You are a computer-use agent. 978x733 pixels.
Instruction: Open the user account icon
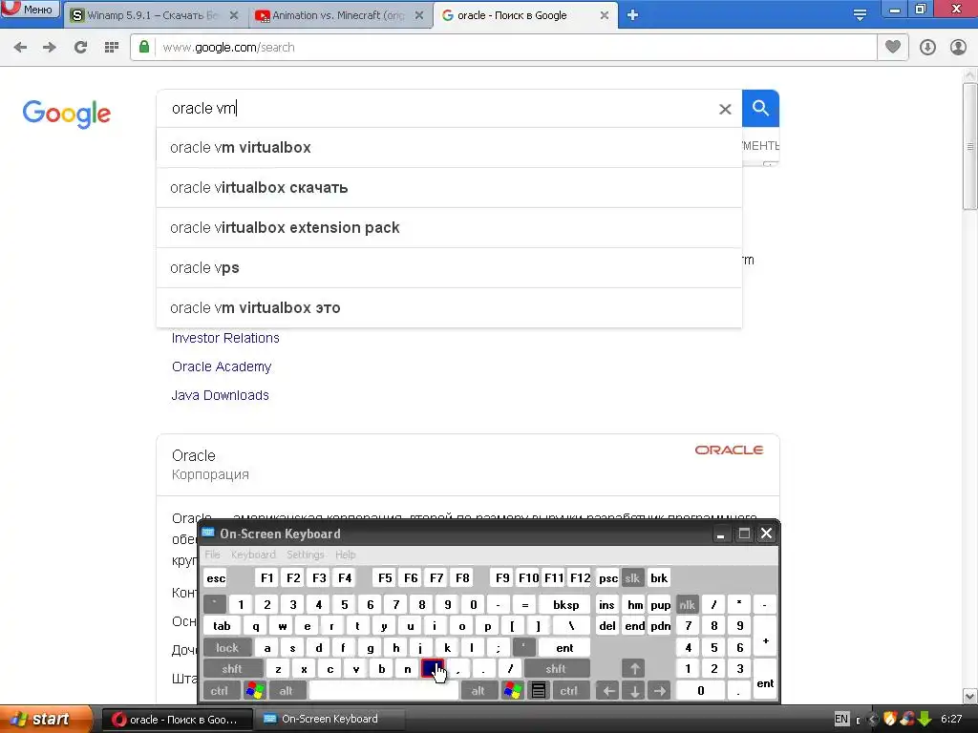(958, 48)
